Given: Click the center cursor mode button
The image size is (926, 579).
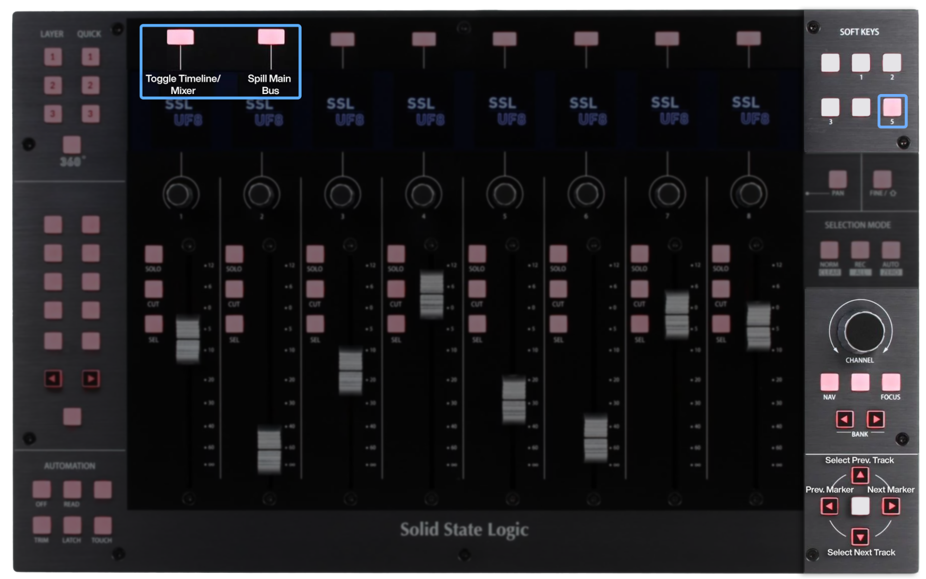Looking at the screenshot, I should coord(860,506).
